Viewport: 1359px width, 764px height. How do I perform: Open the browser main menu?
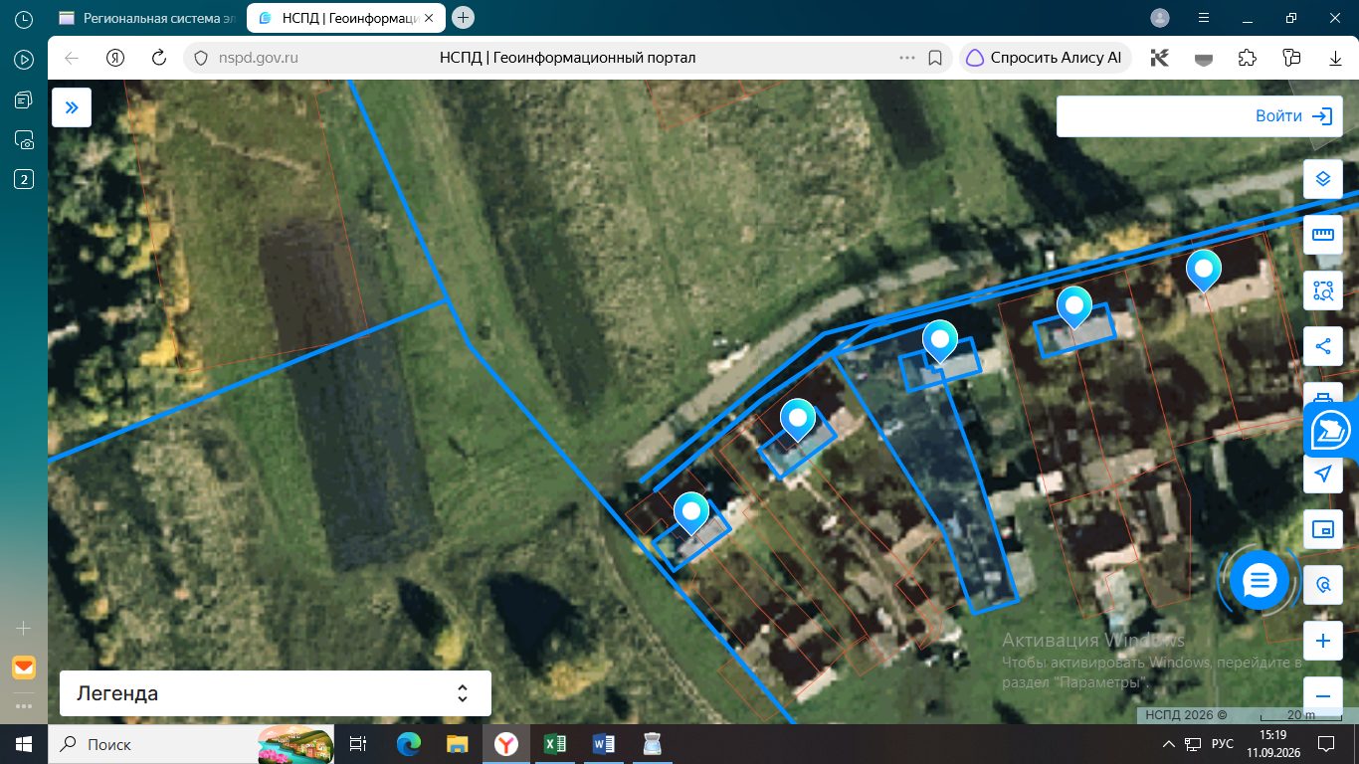pyautogui.click(x=1202, y=18)
